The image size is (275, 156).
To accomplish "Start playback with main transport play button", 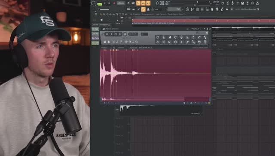I will click(x=104, y=3).
